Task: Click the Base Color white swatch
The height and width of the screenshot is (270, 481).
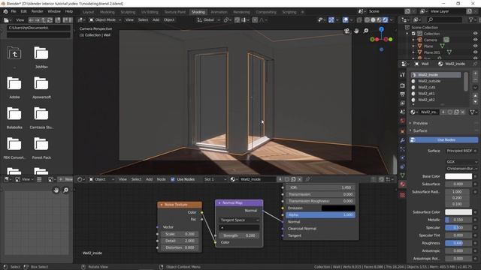Action: (458, 176)
